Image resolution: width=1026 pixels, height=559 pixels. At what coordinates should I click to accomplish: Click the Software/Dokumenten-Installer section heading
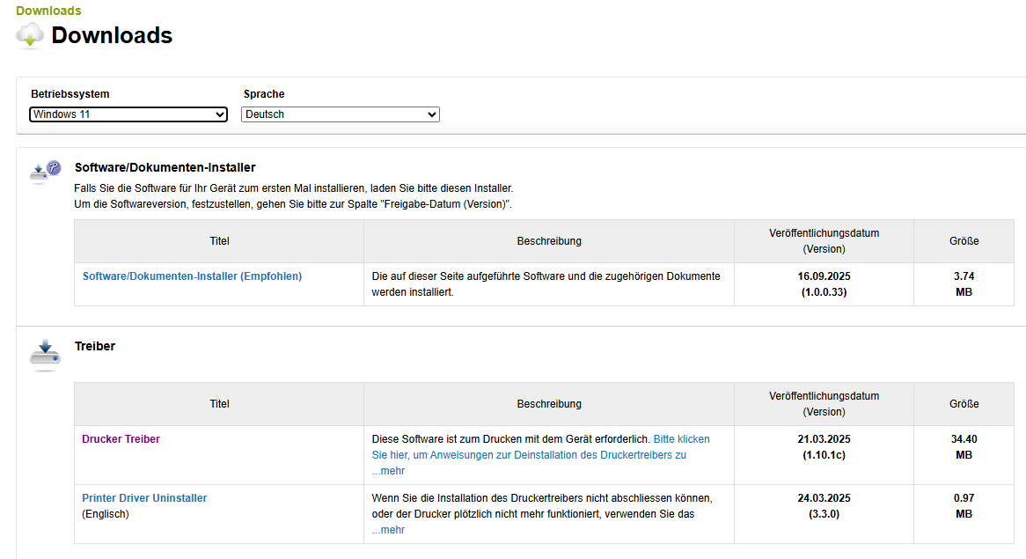pos(165,167)
